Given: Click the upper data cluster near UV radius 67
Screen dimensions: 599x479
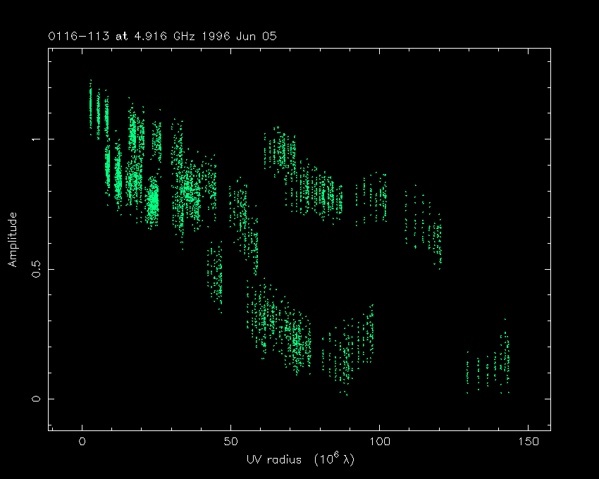Looking at the screenshot, I should (280, 151).
